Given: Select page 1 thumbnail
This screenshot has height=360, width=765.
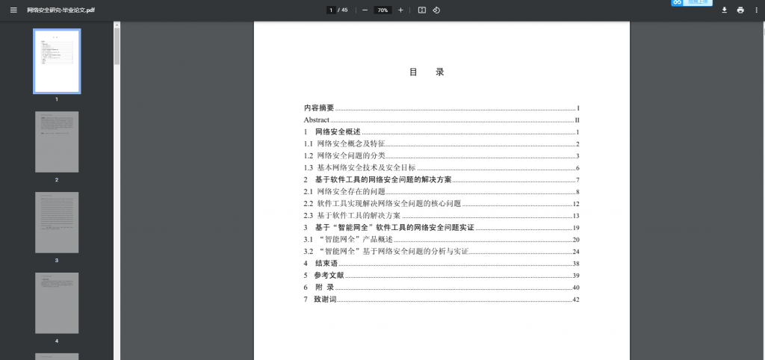Looking at the screenshot, I should tap(57, 61).
